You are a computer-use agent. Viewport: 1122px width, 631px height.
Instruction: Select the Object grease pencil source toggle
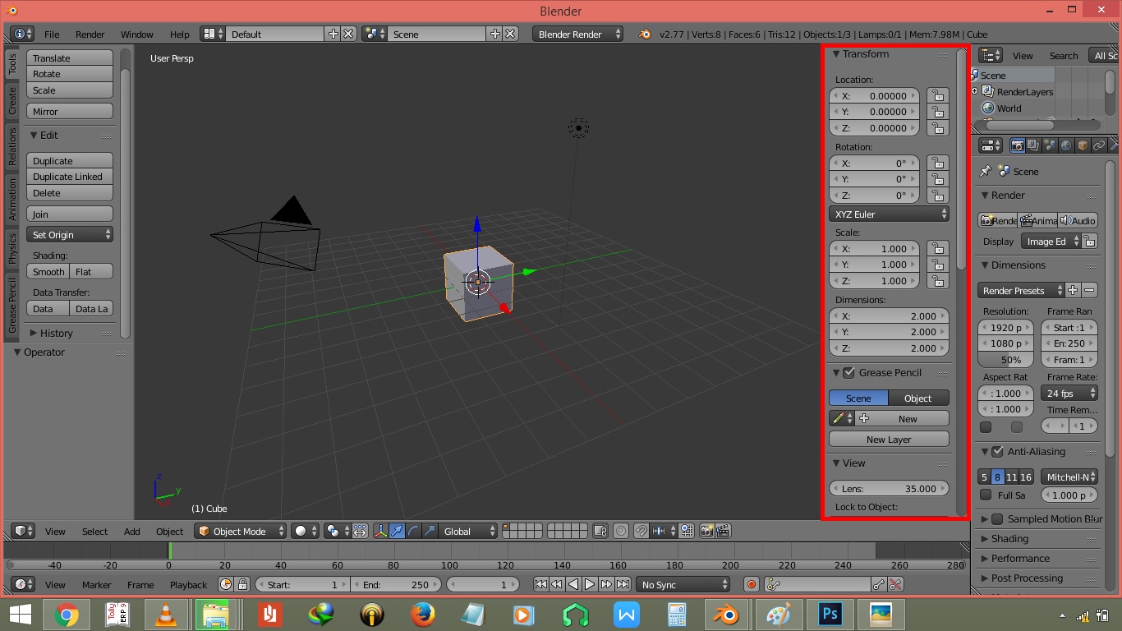[918, 398]
